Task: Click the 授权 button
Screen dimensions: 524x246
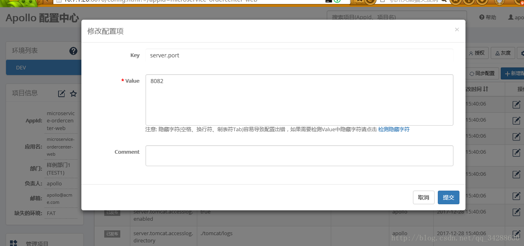Action: tap(477, 53)
